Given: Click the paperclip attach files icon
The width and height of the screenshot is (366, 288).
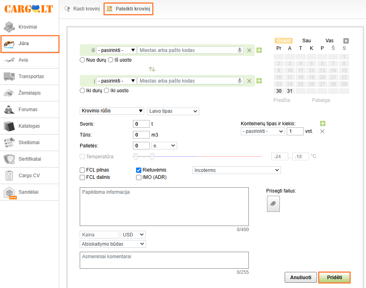Looking at the screenshot, I should pos(273,204).
